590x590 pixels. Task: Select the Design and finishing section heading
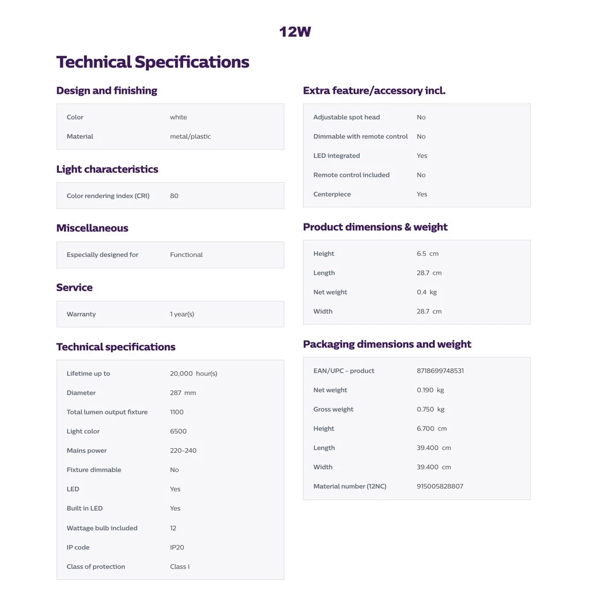pos(107,90)
